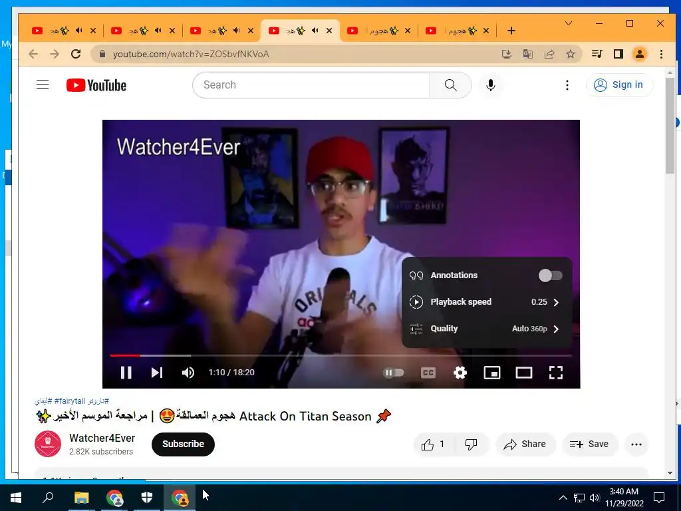Install app icon in address bar

coord(506,54)
